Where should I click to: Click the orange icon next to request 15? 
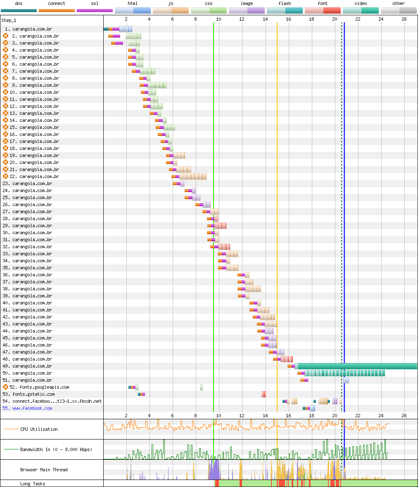(6, 127)
